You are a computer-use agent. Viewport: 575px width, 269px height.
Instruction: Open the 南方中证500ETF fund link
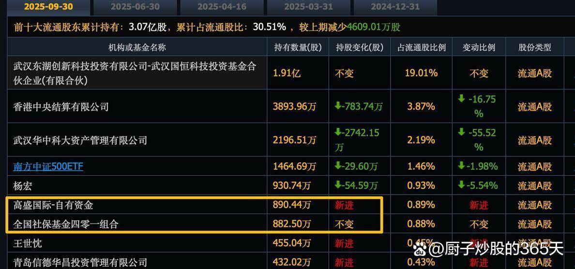pos(48,167)
